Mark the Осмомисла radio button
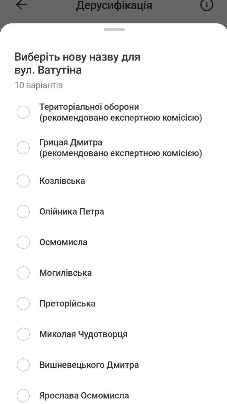This screenshot has width=227, height=404. coord(23,242)
